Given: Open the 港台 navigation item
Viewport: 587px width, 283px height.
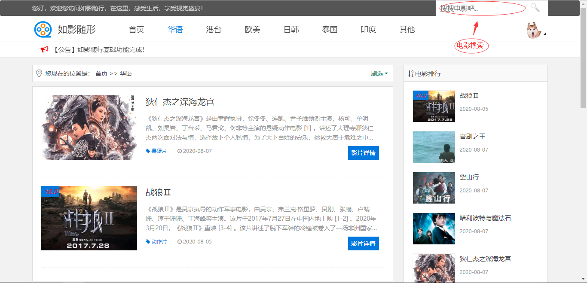Looking at the screenshot, I should (214, 30).
